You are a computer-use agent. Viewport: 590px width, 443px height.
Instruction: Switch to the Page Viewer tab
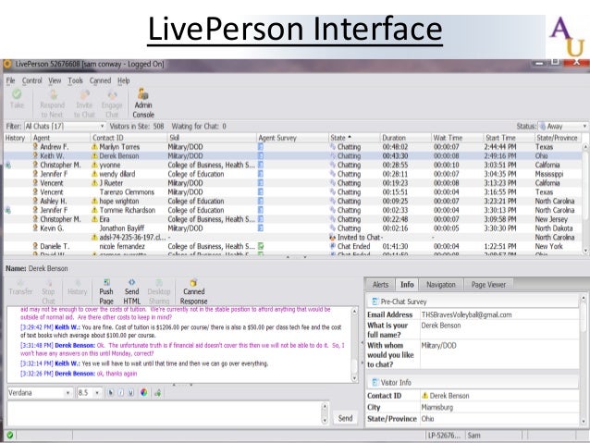[x=488, y=285]
